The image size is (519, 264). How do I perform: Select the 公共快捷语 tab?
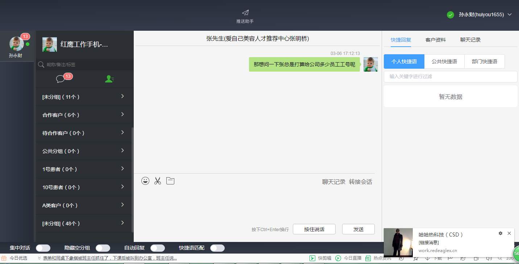[x=444, y=61]
